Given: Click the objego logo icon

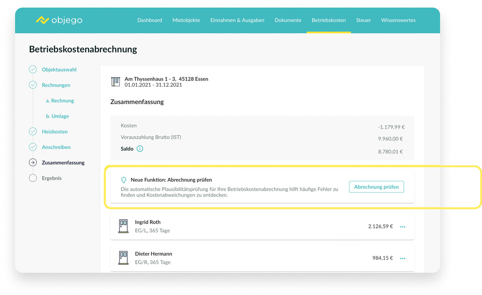Looking at the screenshot, I should [x=42, y=20].
